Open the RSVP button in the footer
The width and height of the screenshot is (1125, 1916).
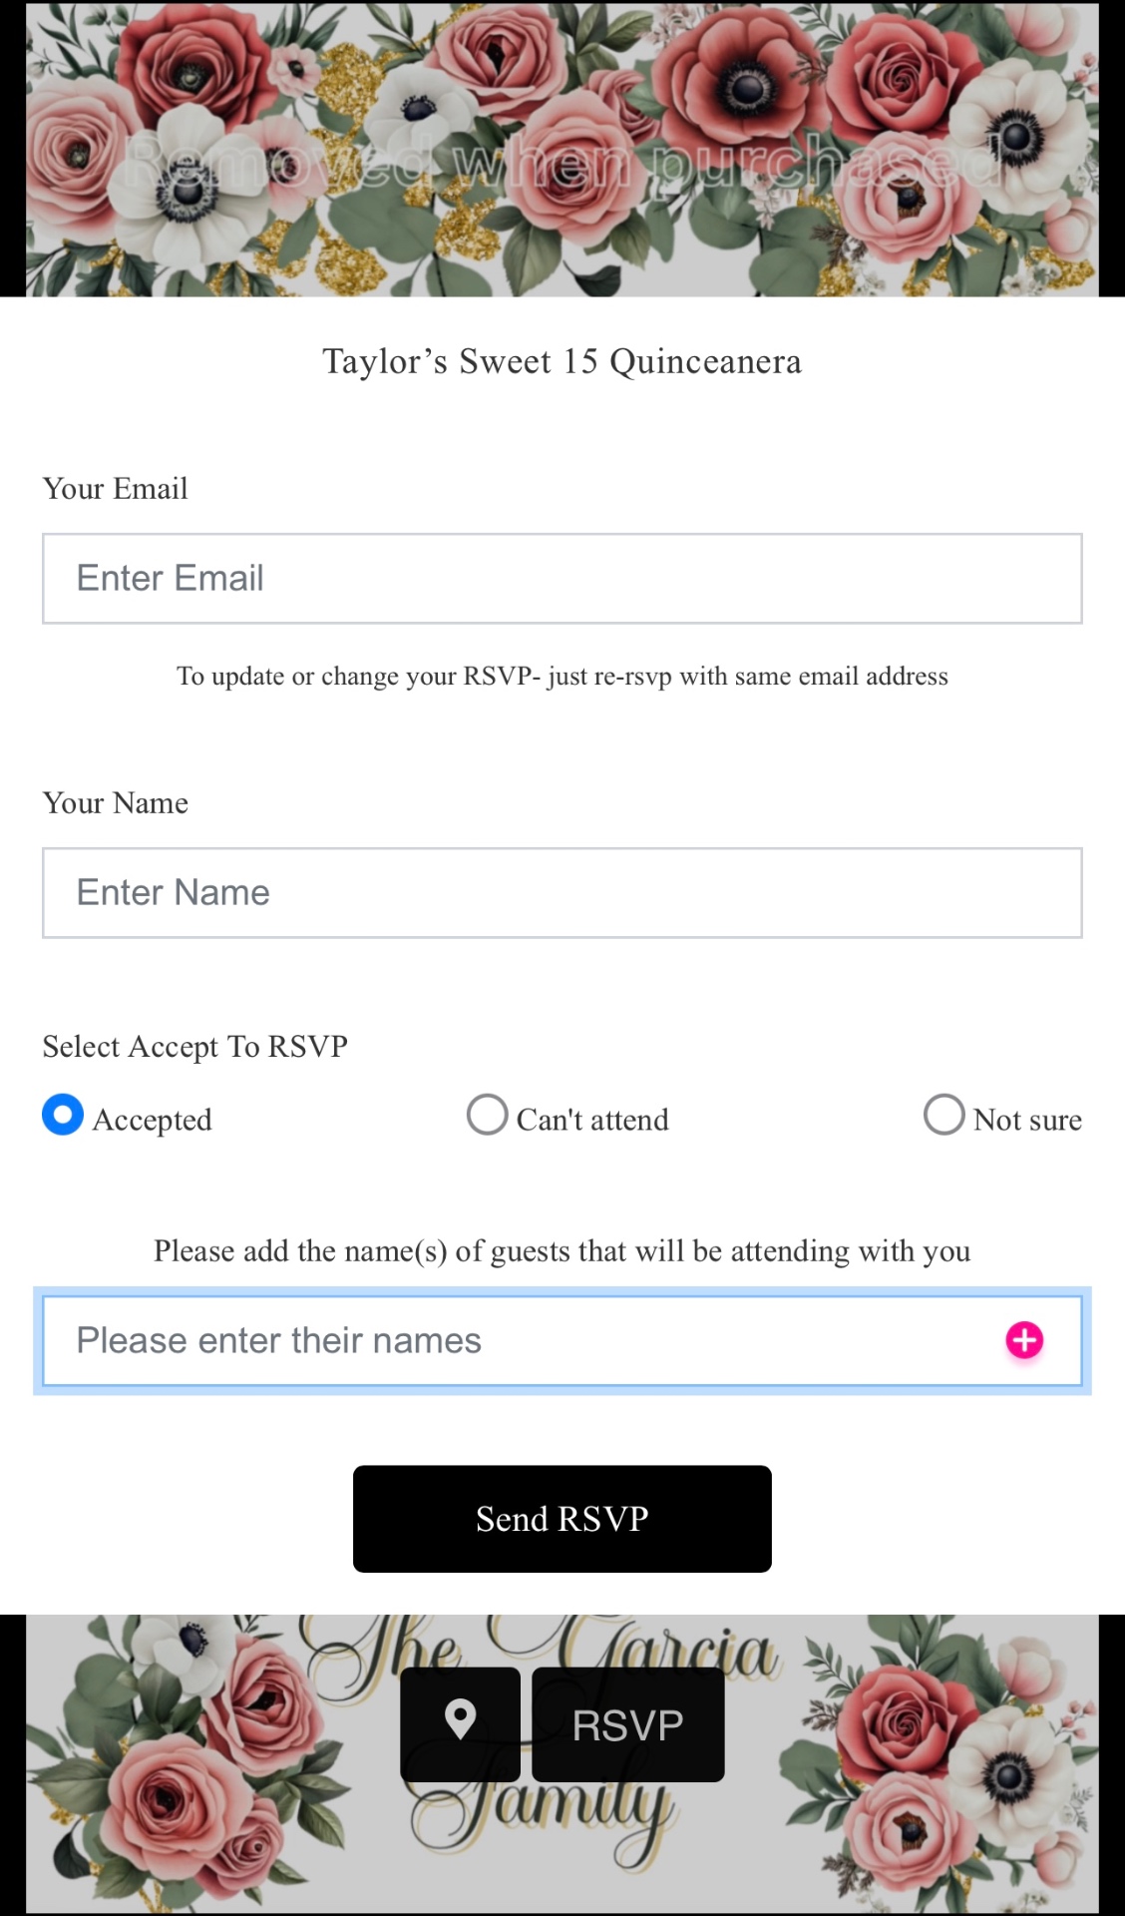coord(626,1723)
